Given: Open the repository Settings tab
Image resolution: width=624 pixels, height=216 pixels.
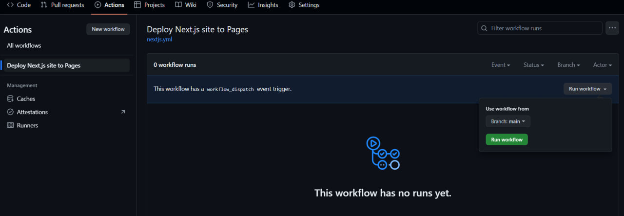Looking at the screenshot, I should coord(304,5).
